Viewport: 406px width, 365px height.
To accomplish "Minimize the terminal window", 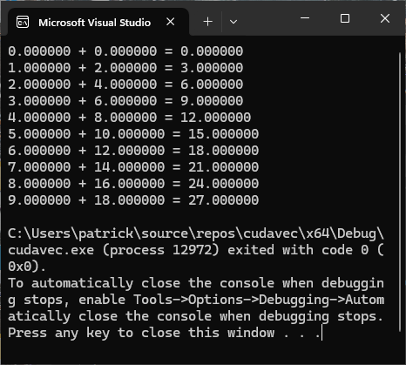I will pyautogui.click(x=305, y=18).
